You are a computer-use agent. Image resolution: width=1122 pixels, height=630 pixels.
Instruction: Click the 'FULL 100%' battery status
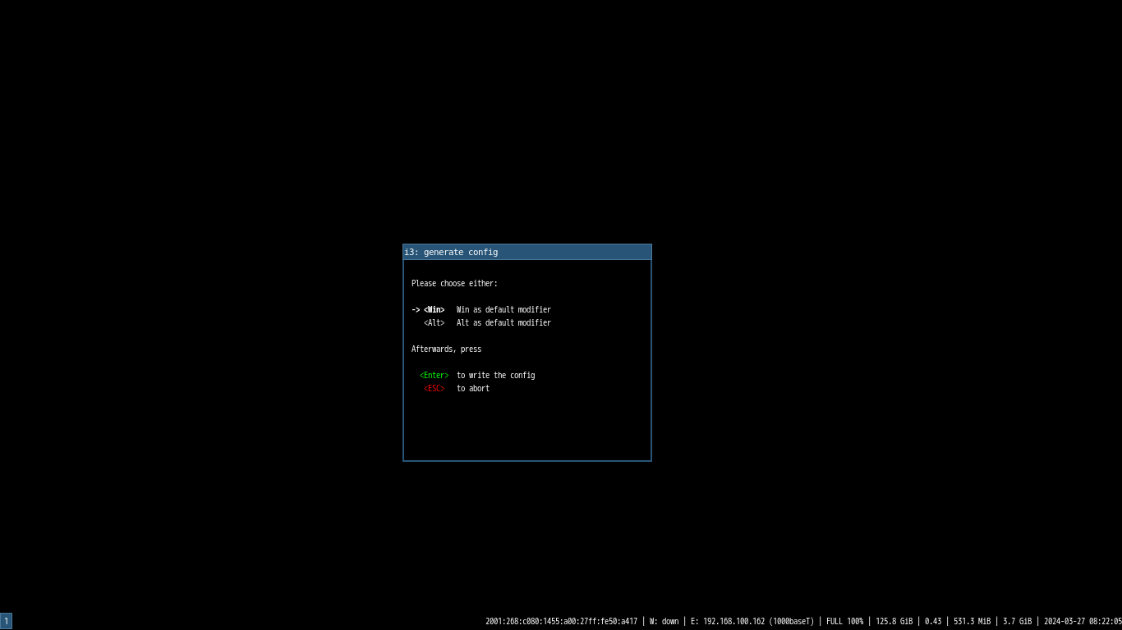tap(844, 622)
